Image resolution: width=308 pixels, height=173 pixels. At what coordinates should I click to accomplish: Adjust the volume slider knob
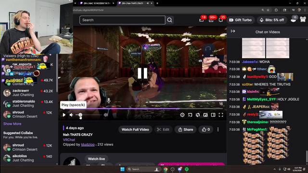pyautogui.click(x=80, y=115)
